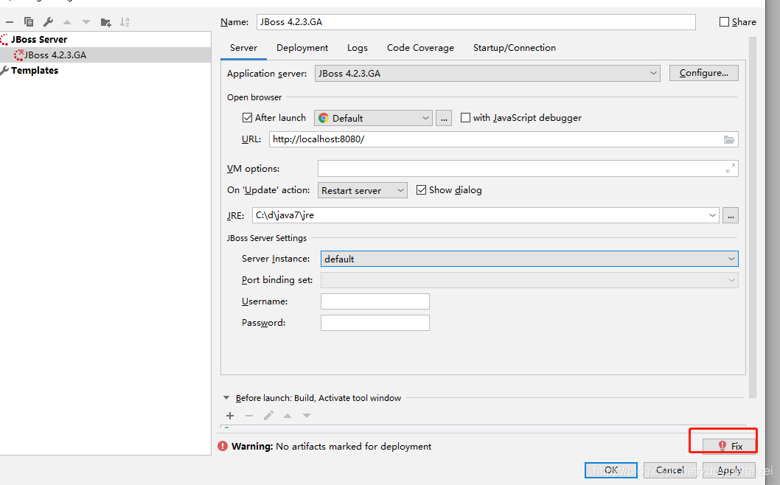
Task: Move before launch task down
Action: coord(307,416)
